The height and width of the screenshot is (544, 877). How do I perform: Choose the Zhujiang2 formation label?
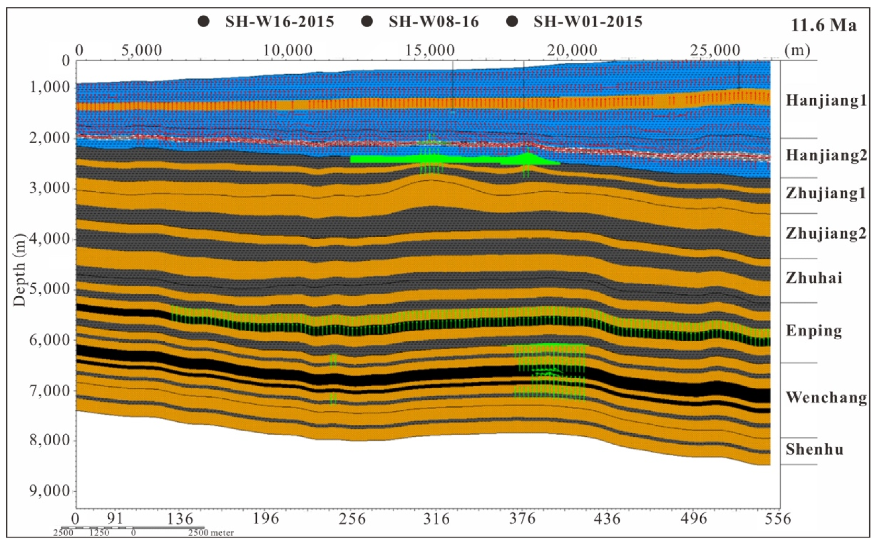click(825, 233)
